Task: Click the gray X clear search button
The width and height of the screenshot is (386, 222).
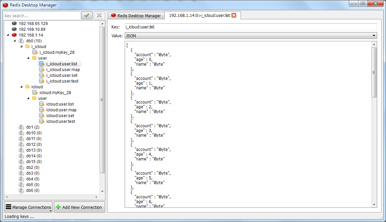Action: 99,16
